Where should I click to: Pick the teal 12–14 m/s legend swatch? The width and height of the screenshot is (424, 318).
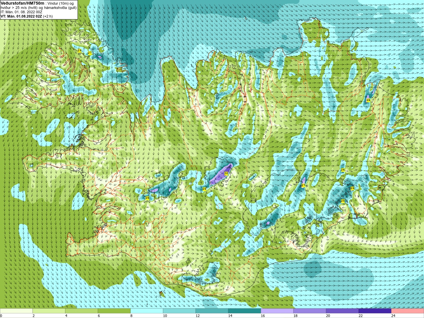(x=212, y=311)
